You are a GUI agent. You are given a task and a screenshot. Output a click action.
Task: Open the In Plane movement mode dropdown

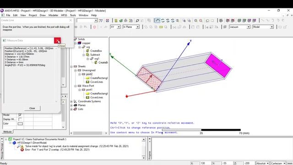[x=137, y=27]
